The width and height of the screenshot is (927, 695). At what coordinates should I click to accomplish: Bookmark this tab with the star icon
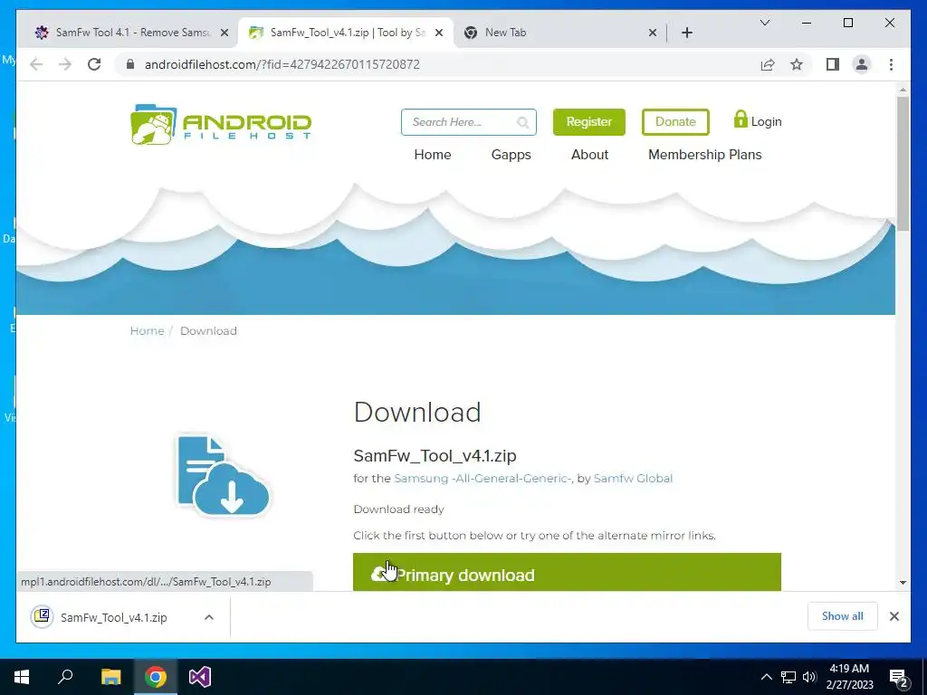pos(797,64)
